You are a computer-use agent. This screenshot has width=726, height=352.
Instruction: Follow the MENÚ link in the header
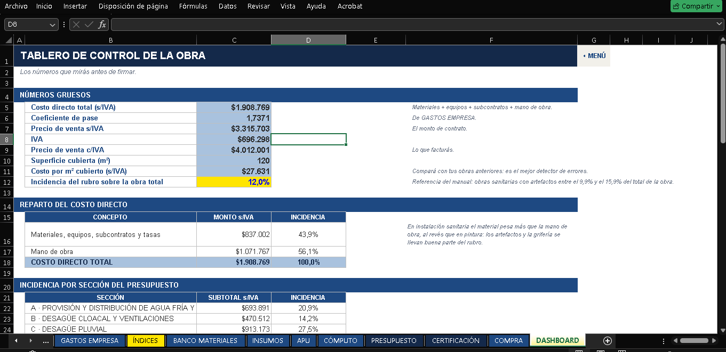pyautogui.click(x=594, y=55)
